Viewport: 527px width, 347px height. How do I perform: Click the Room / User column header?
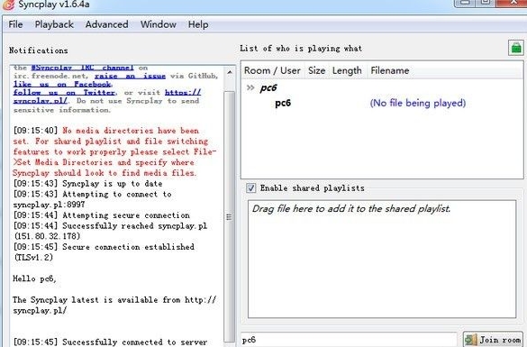(x=272, y=70)
